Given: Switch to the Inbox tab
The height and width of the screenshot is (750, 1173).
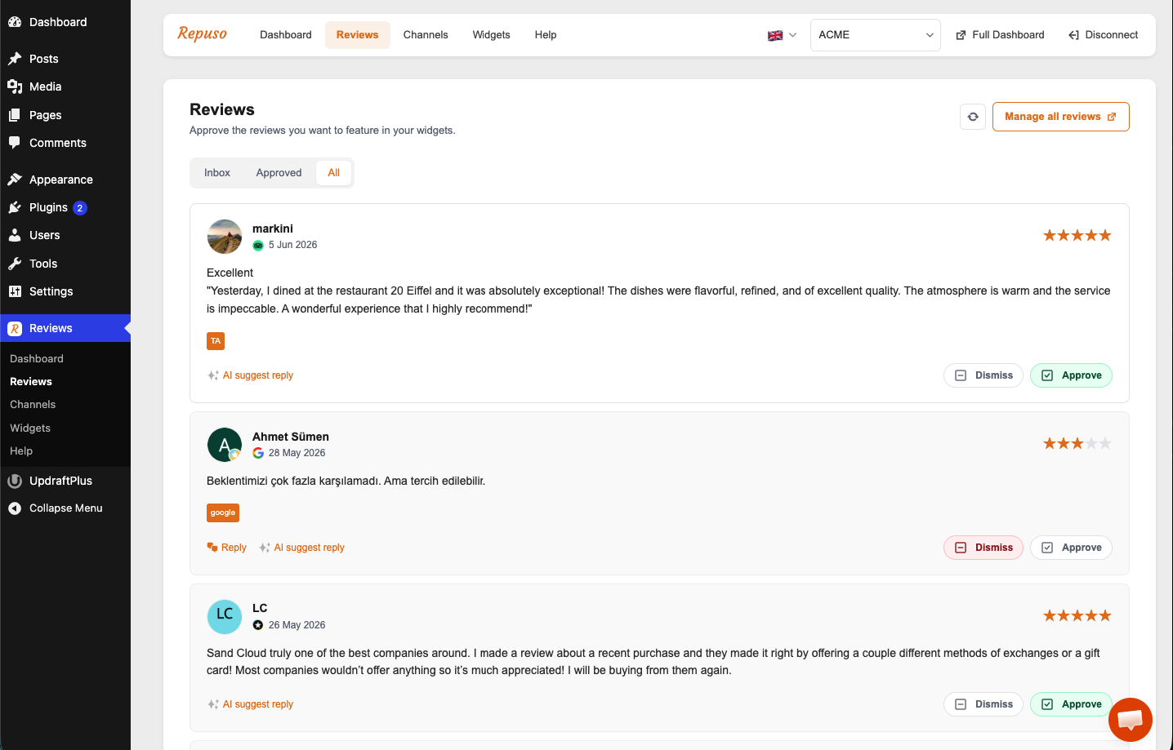Looking at the screenshot, I should [x=217, y=173].
